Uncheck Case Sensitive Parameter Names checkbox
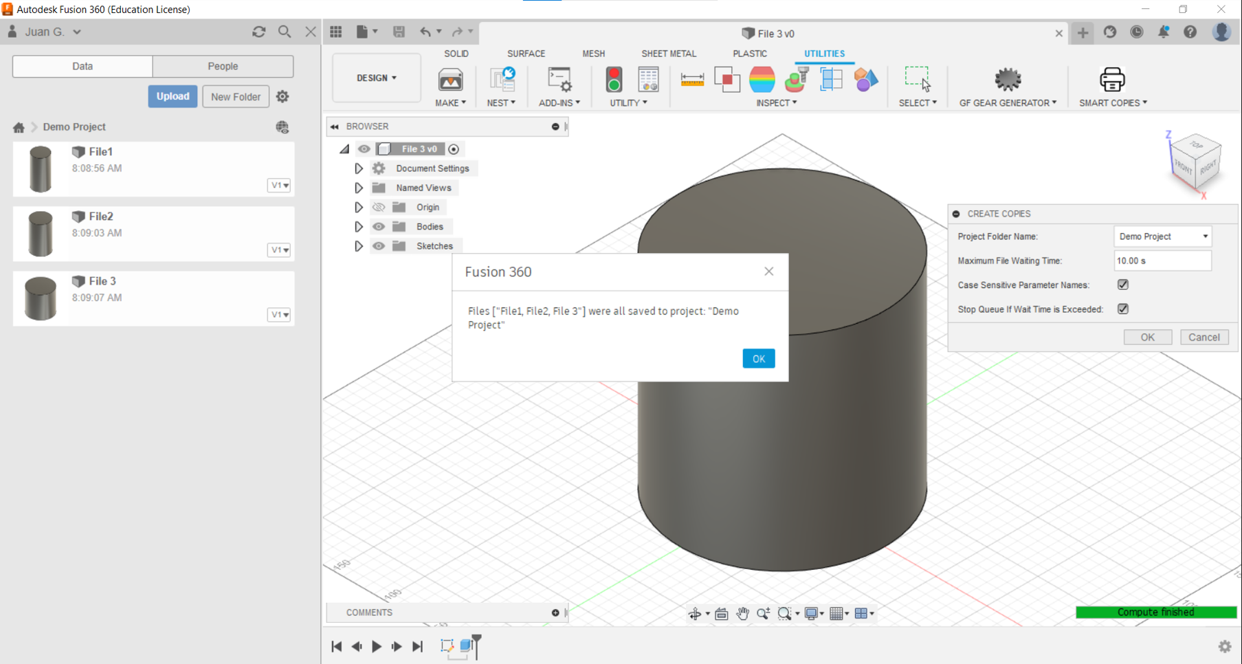This screenshot has width=1242, height=664. tap(1122, 285)
